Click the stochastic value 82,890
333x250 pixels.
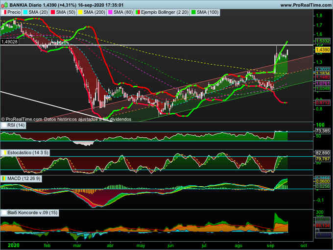323,153
